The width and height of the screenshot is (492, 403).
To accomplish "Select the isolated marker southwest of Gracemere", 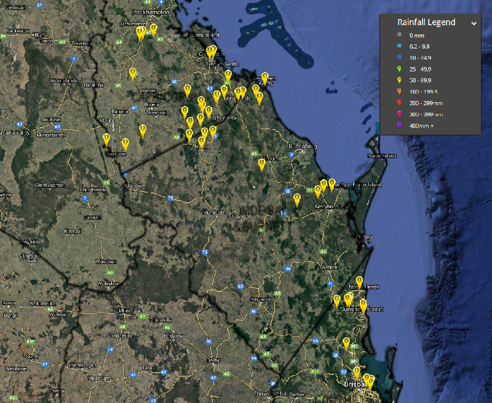I will point(132,74).
